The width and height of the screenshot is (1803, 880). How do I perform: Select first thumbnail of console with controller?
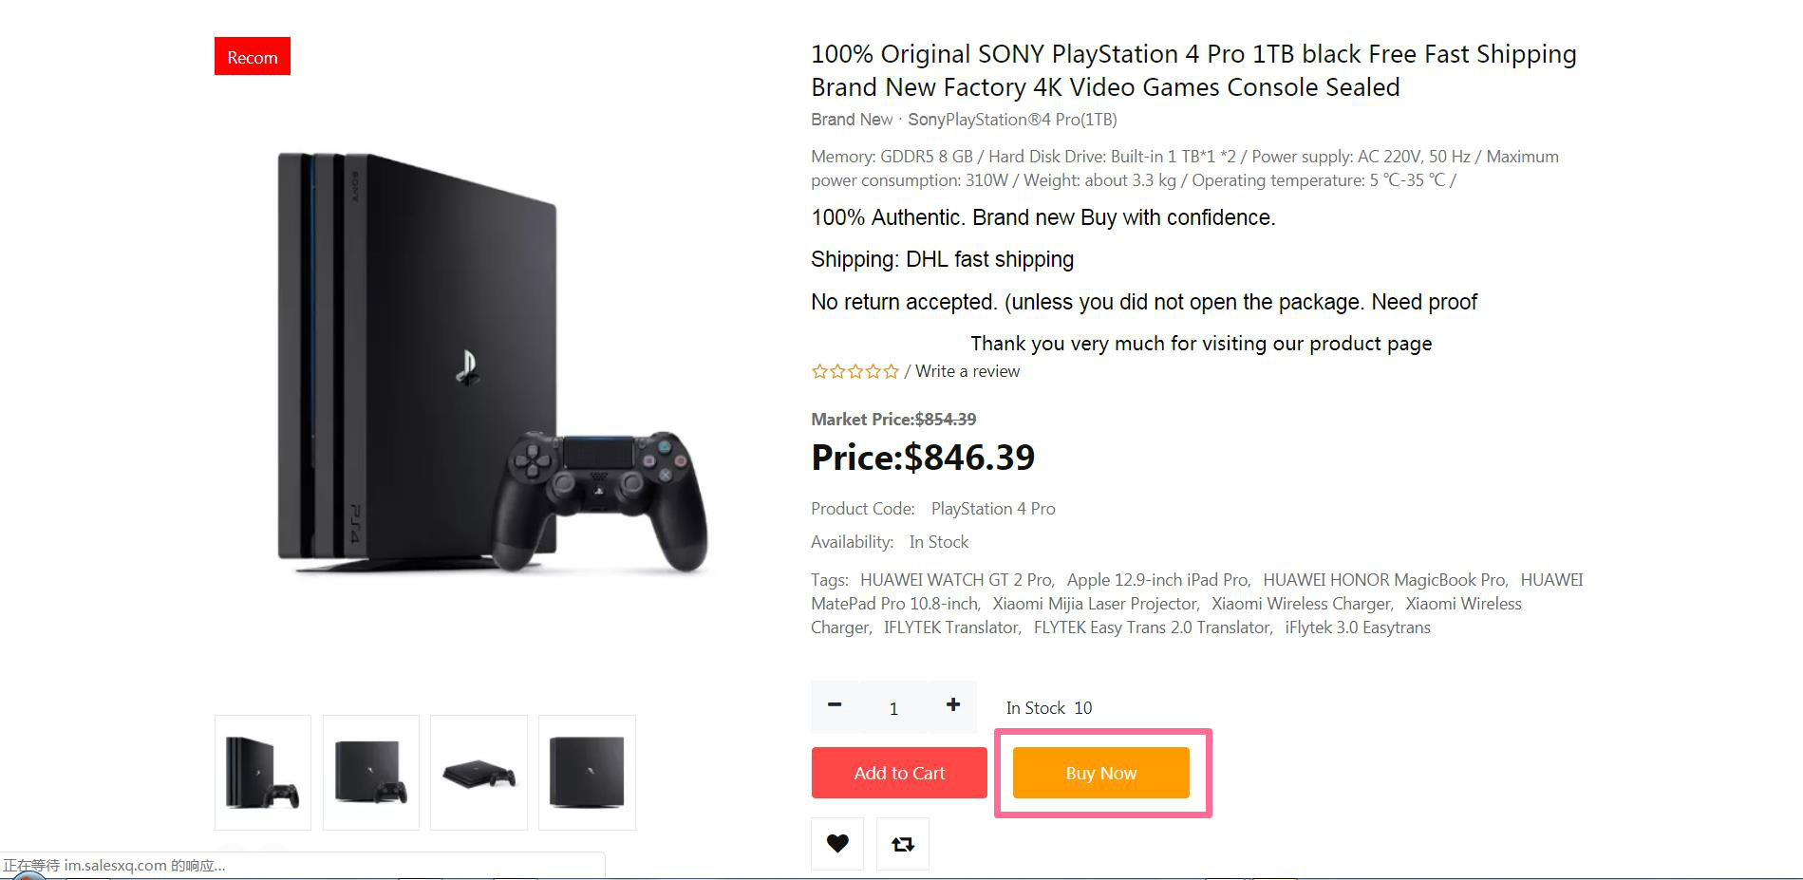click(x=263, y=773)
